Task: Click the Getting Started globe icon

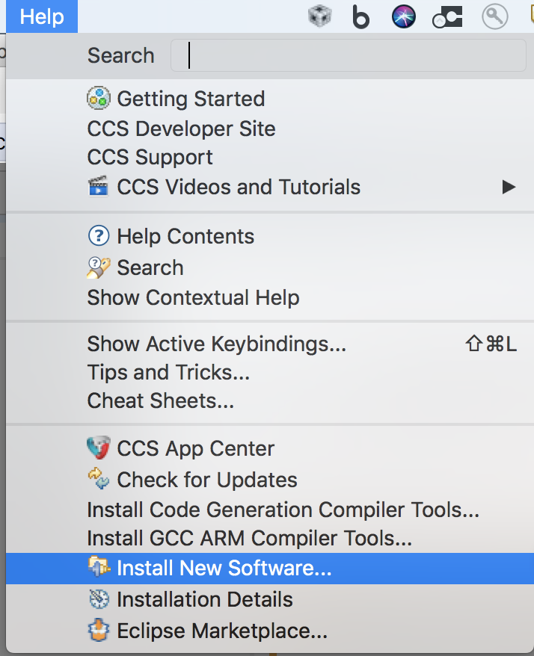Action: tap(99, 99)
